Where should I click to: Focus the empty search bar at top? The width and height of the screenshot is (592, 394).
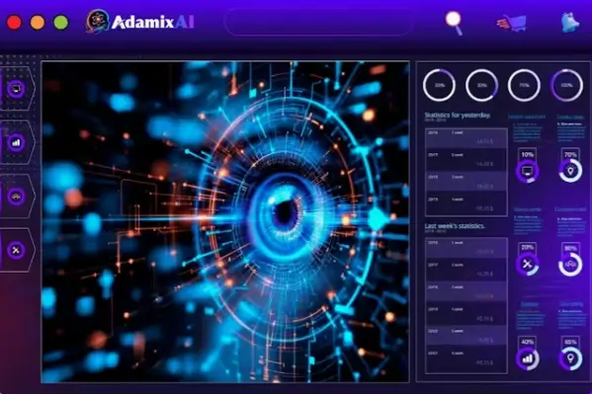318,22
